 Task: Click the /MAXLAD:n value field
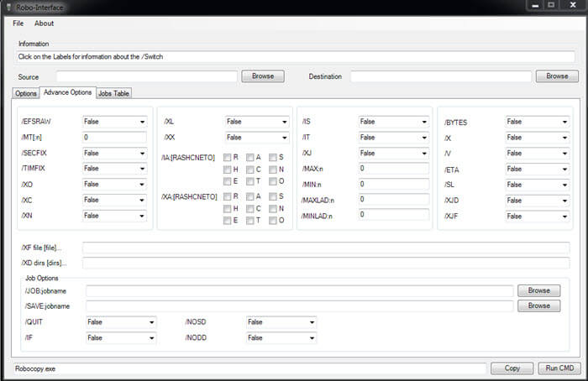[394, 199]
